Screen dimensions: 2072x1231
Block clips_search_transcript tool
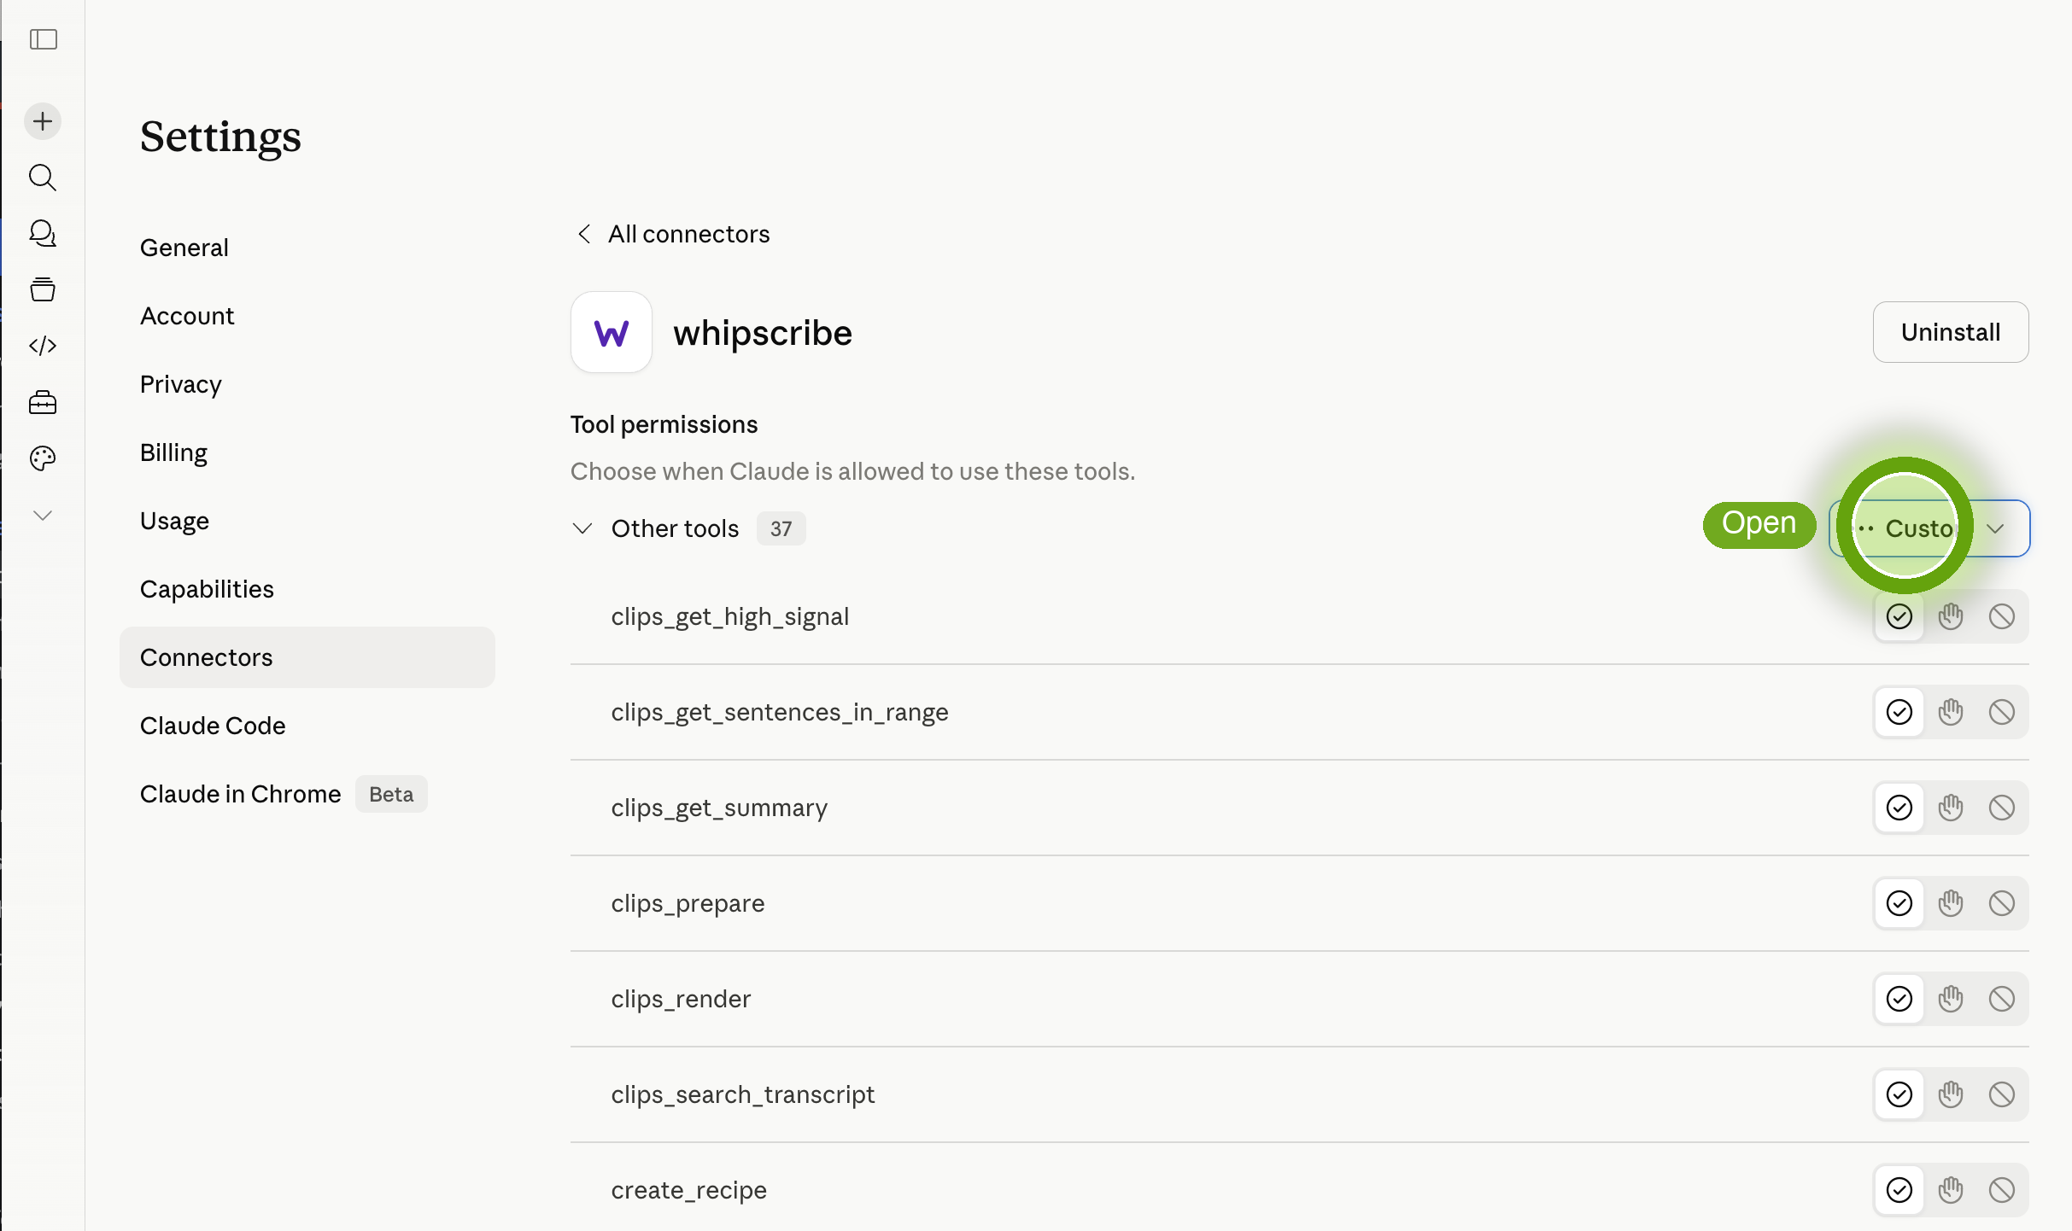tap(2002, 1094)
